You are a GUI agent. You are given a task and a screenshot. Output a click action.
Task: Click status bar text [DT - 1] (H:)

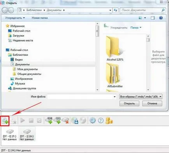point(9,151)
